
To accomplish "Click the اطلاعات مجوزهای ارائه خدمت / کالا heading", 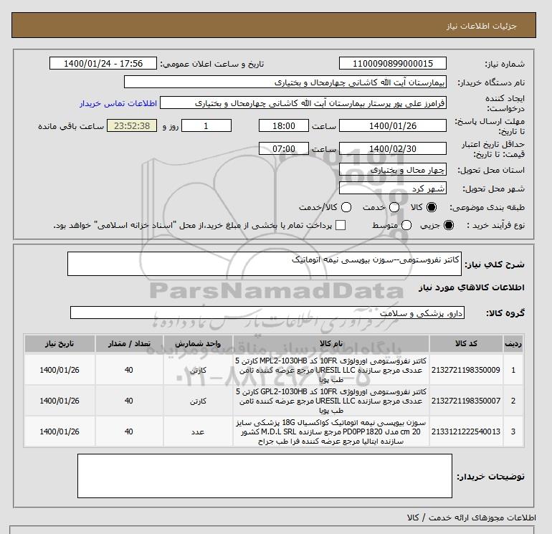I will click(x=472, y=518).
